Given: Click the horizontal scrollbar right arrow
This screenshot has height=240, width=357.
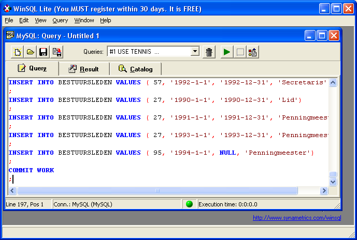Looking at the screenshot, I should click(x=324, y=190).
